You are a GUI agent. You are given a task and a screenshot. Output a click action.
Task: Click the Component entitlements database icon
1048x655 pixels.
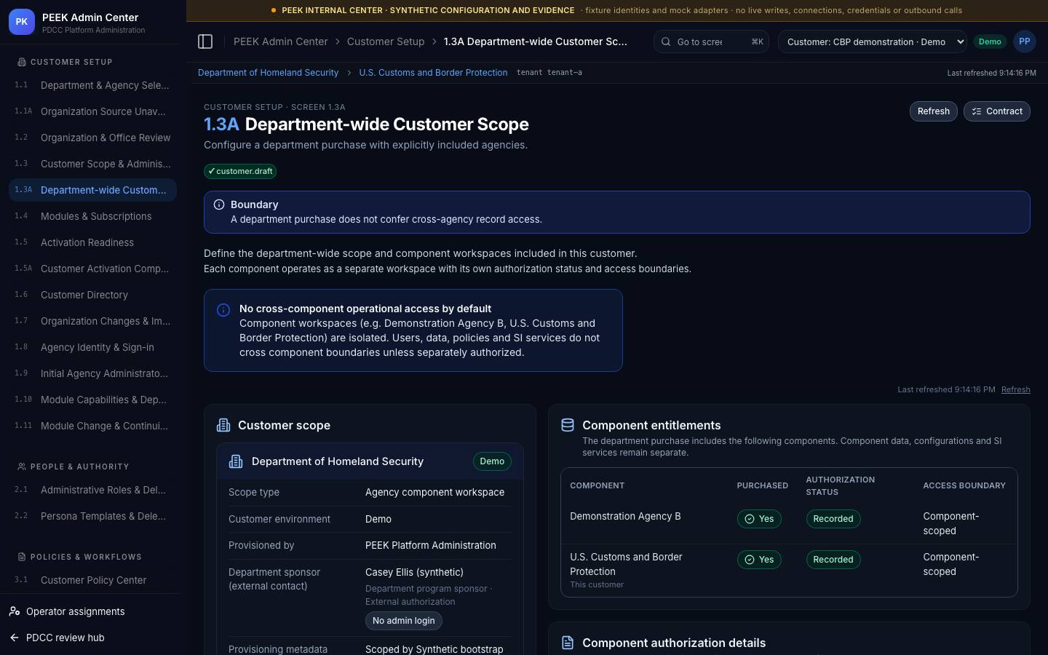[568, 425]
